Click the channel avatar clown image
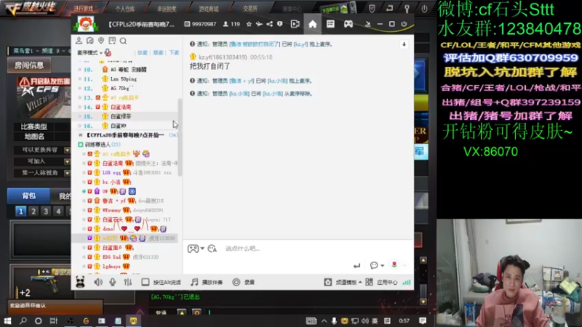Viewport: 582px width, 327px height. click(85, 25)
